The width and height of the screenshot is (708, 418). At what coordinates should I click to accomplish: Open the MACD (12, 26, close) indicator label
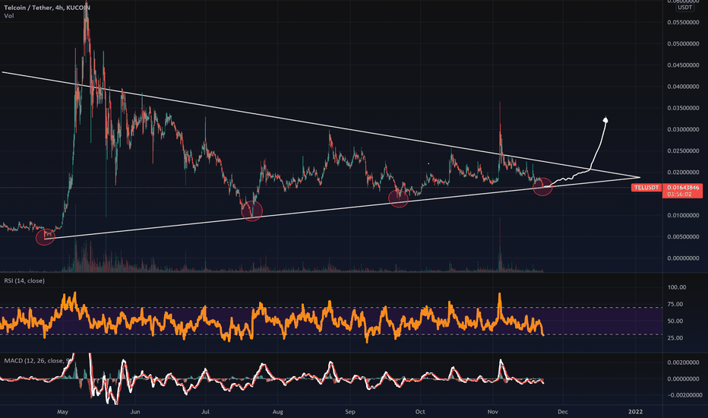point(38,360)
